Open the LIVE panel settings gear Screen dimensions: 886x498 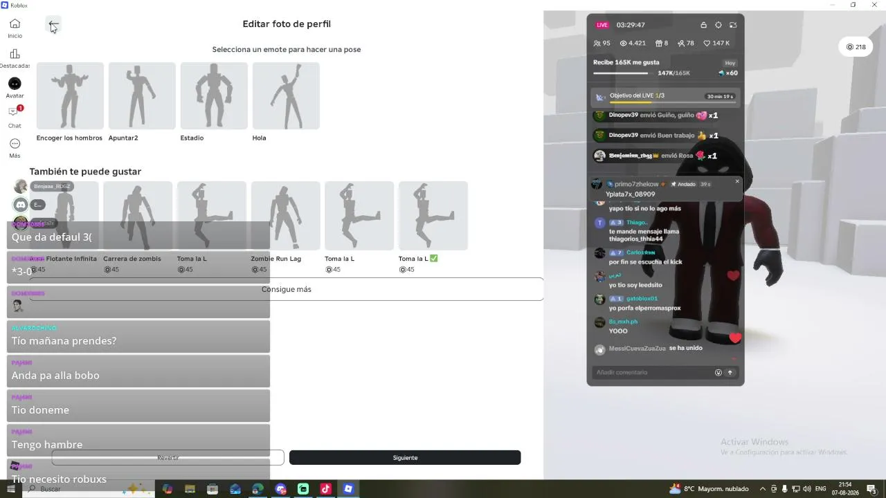[x=718, y=25]
